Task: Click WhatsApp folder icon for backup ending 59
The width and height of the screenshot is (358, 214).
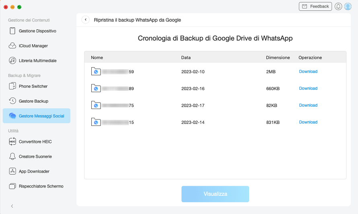Action: point(96,71)
